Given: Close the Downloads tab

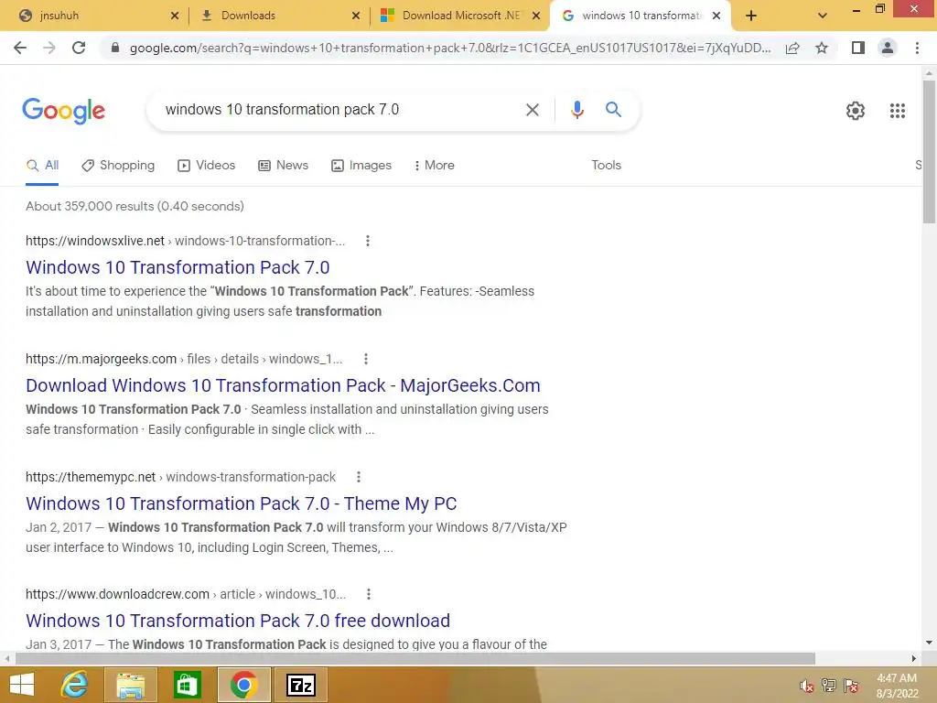Looking at the screenshot, I should coord(356,16).
